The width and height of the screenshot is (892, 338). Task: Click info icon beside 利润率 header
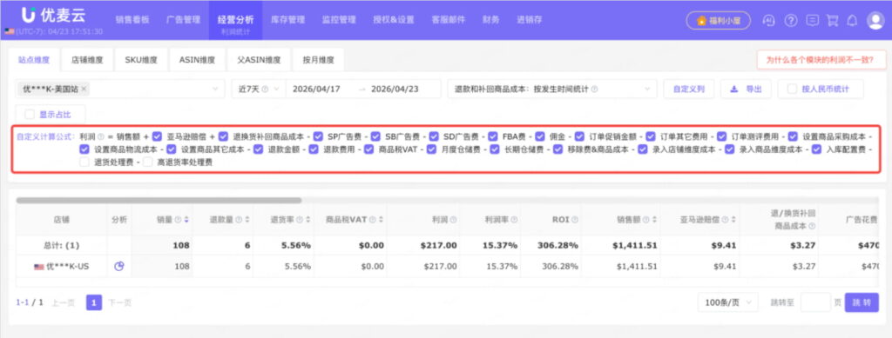pyautogui.click(x=514, y=220)
